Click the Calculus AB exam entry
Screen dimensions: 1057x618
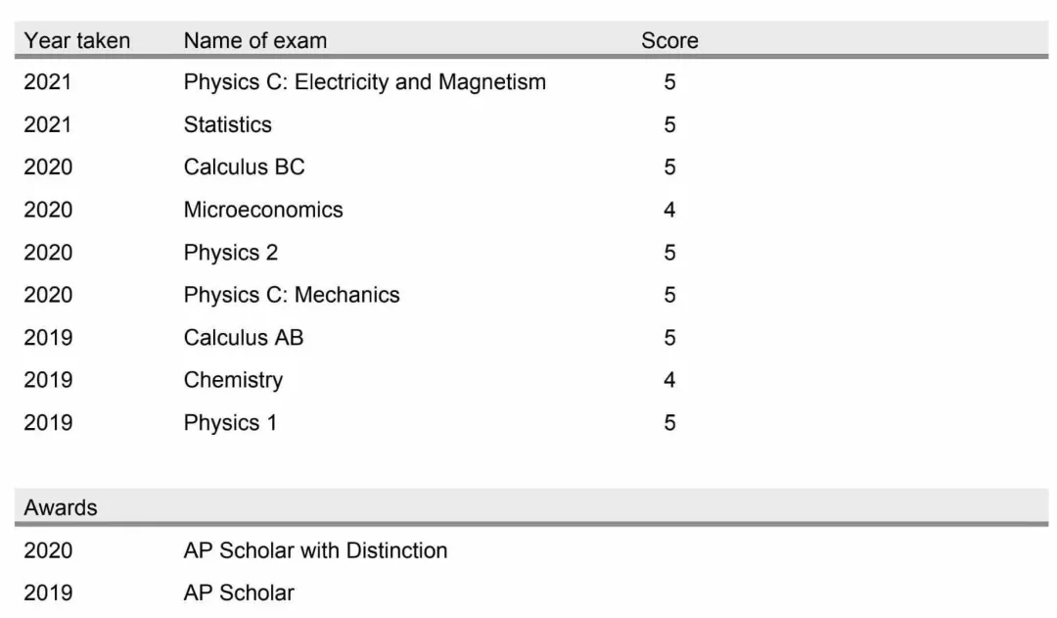[x=244, y=337]
